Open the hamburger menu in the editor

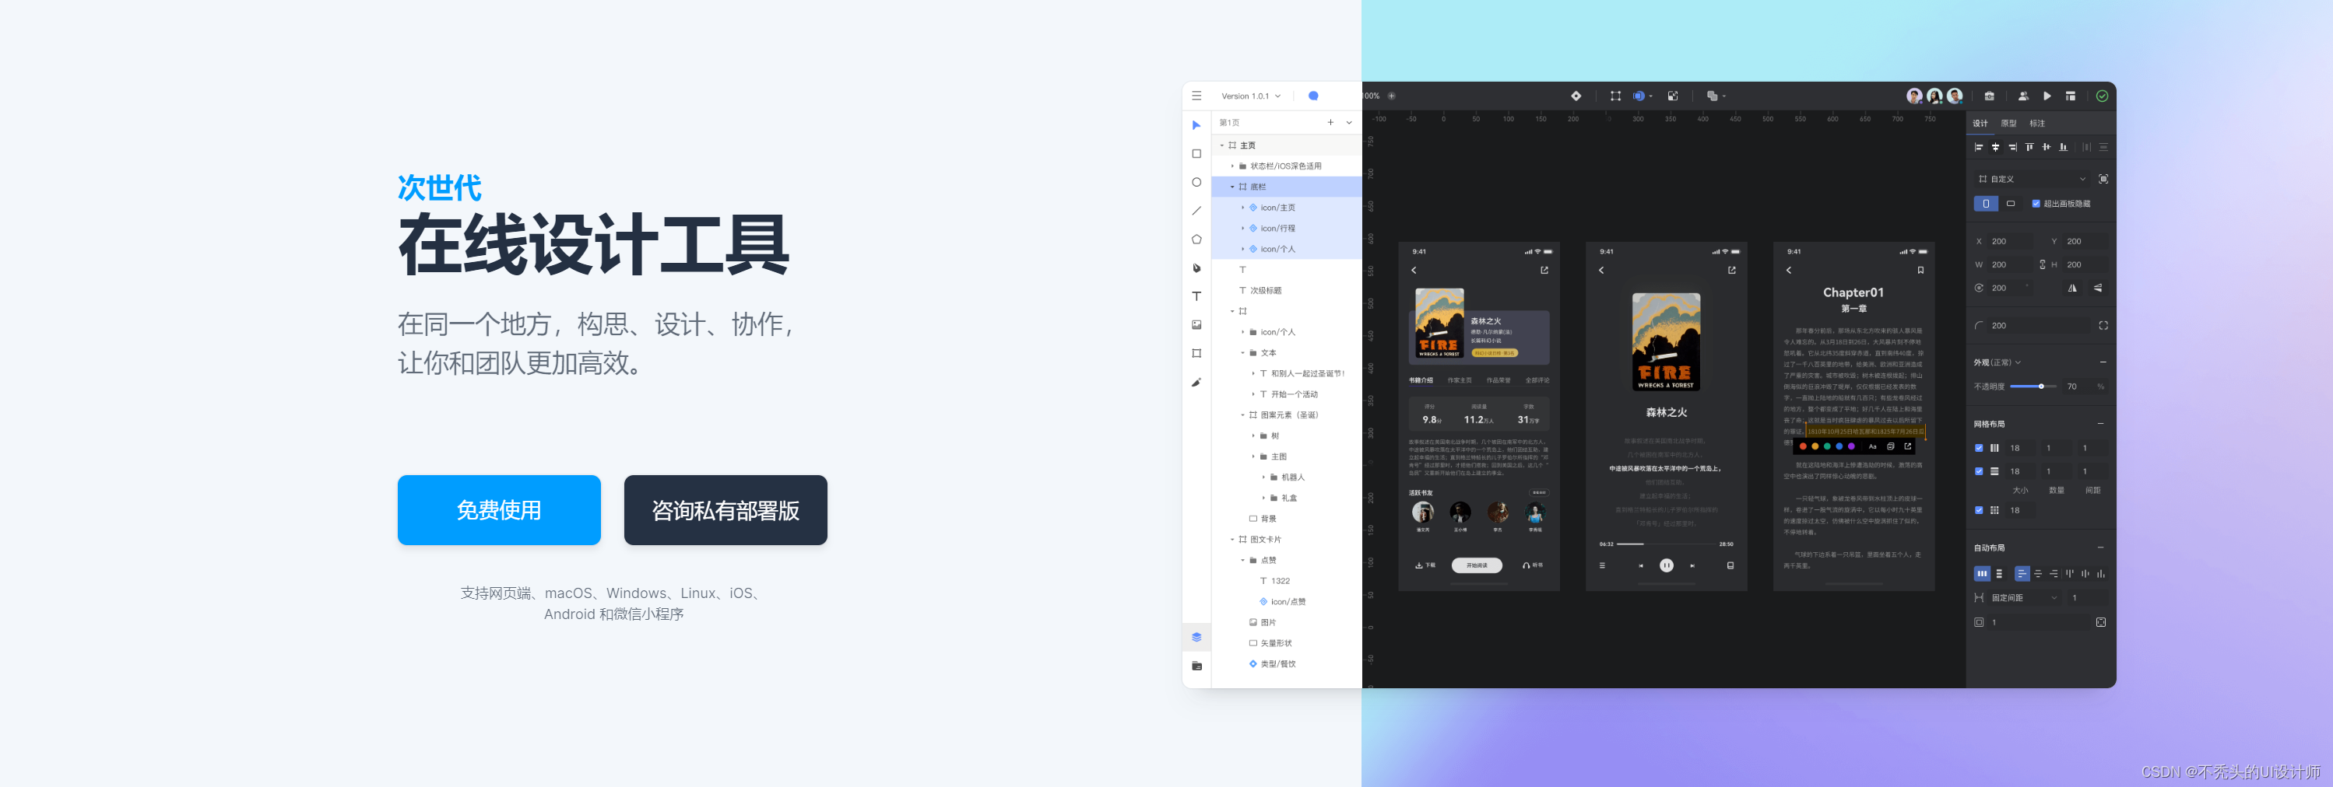[1196, 96]
